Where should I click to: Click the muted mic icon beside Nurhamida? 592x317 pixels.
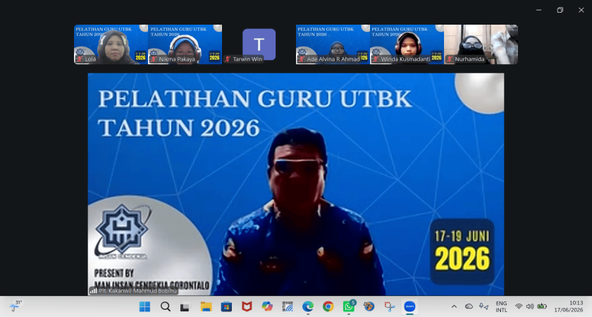coord(450,59)
